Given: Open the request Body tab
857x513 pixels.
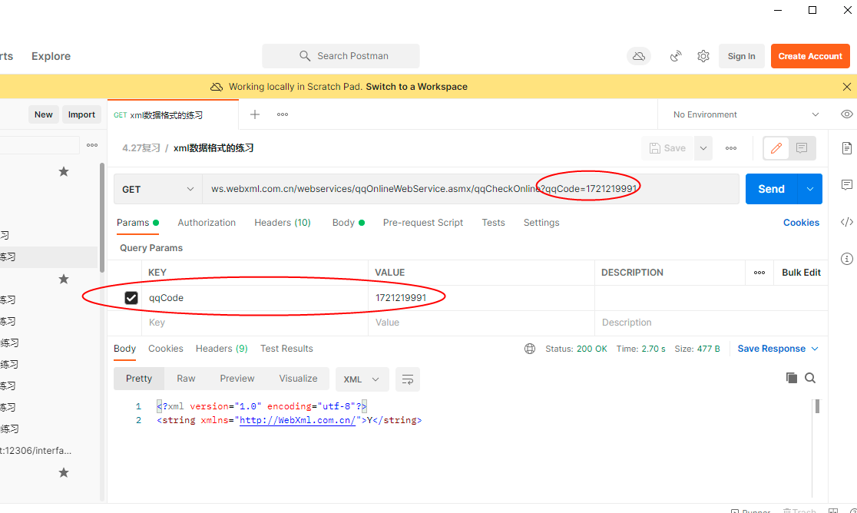Looking at the screenshot, I should (349, 223).
